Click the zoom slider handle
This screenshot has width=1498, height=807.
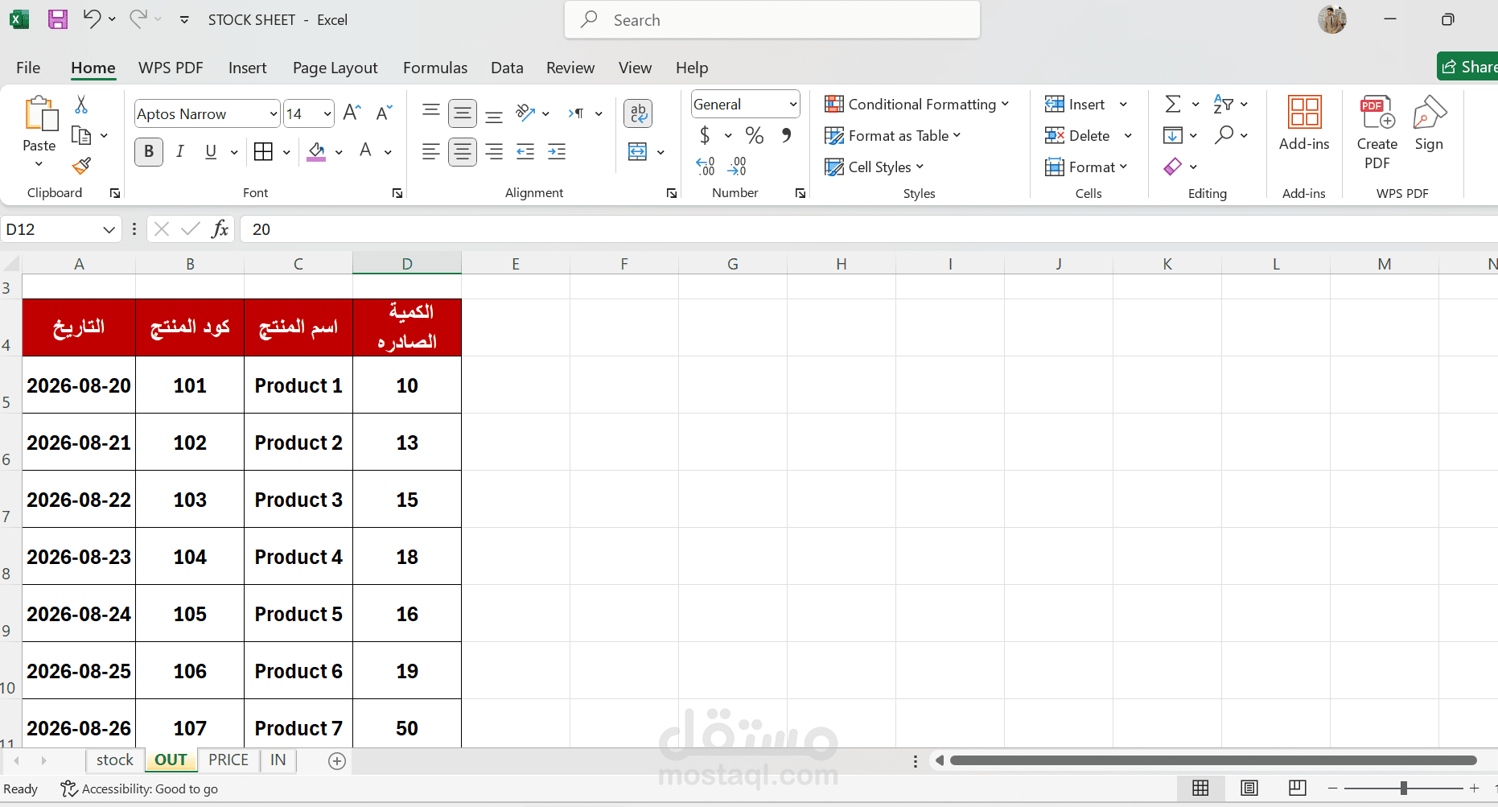(1403, 788)
